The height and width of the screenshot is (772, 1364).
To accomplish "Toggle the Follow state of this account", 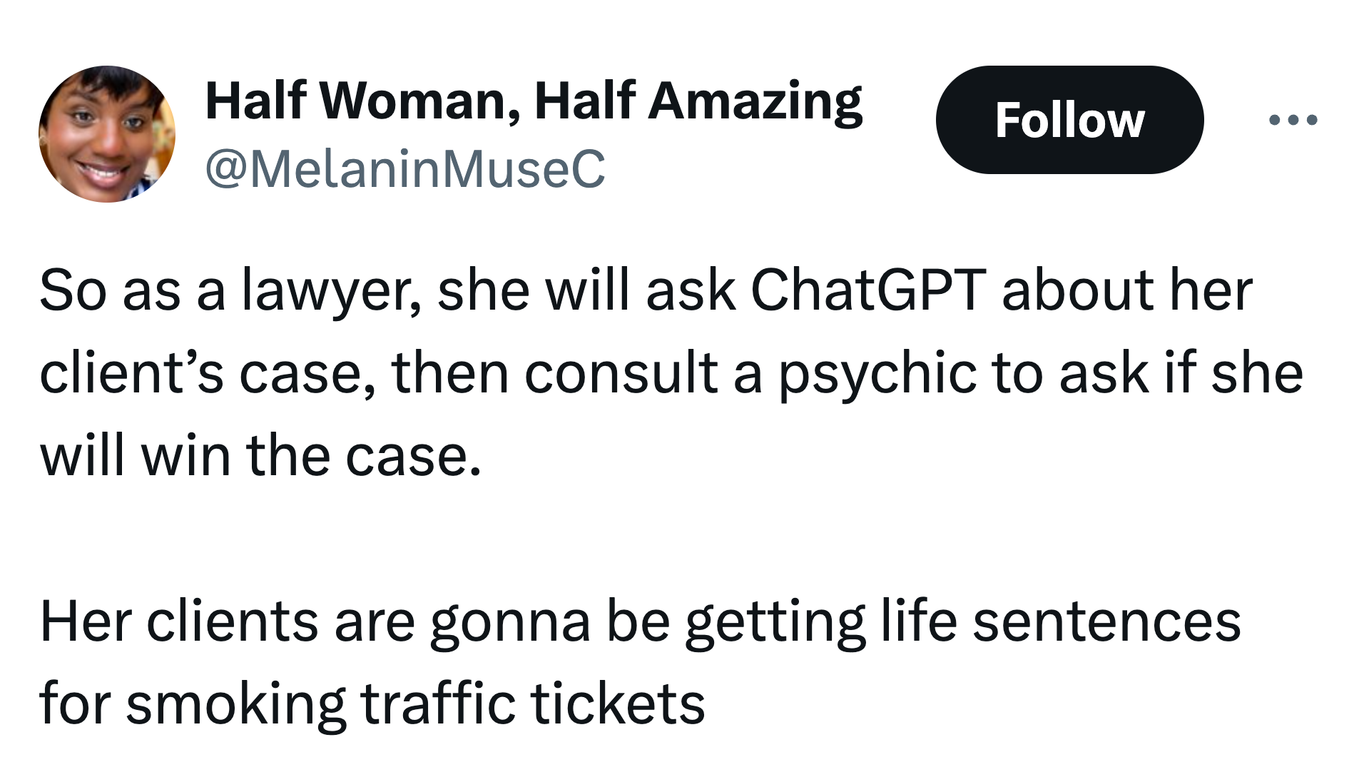I will tap(1069, 120).
